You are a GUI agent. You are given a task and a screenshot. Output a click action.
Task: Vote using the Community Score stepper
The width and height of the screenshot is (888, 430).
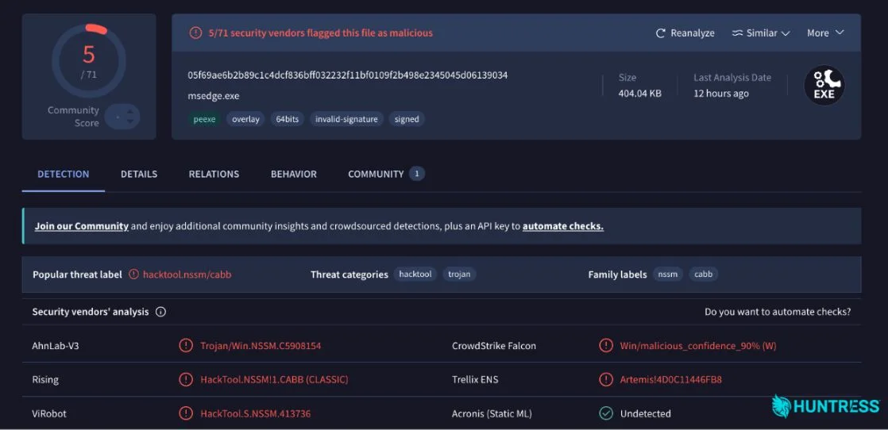(122, 117)
